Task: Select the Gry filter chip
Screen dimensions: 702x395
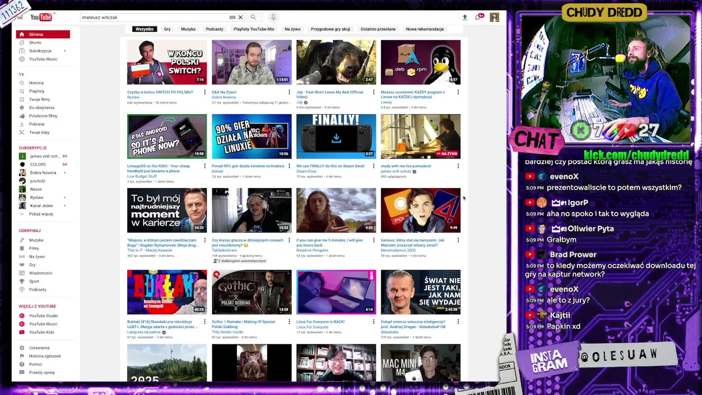Action: point(167,29)
